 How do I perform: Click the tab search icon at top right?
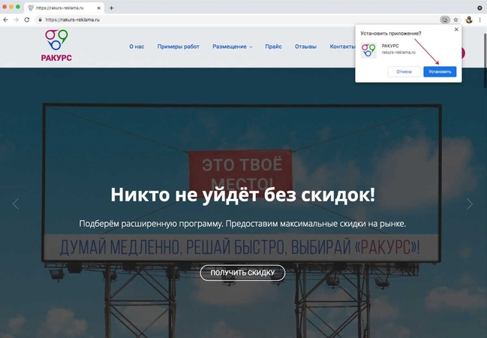tap(479, 8)
